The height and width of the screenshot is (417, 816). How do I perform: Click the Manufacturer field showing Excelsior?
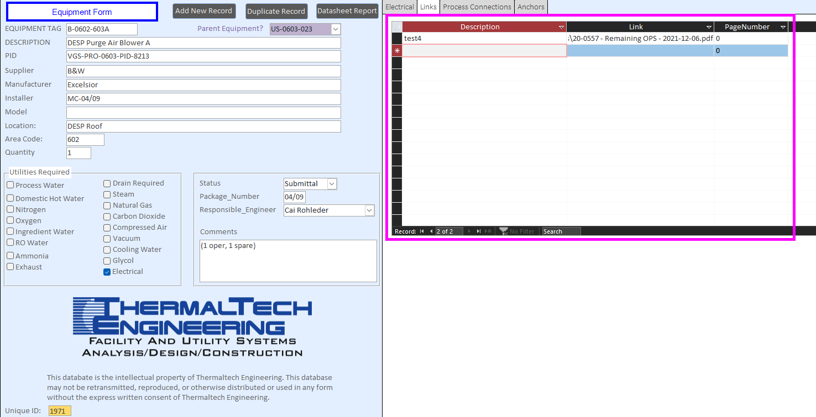coord(203,85)
